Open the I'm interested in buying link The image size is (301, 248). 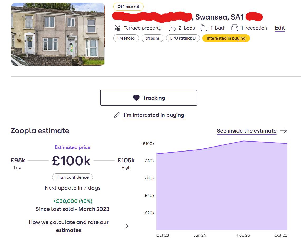[154, 115]
